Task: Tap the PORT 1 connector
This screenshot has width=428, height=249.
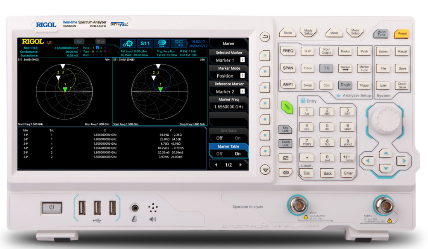Action: pyautogui.click(x=297, y=204)
